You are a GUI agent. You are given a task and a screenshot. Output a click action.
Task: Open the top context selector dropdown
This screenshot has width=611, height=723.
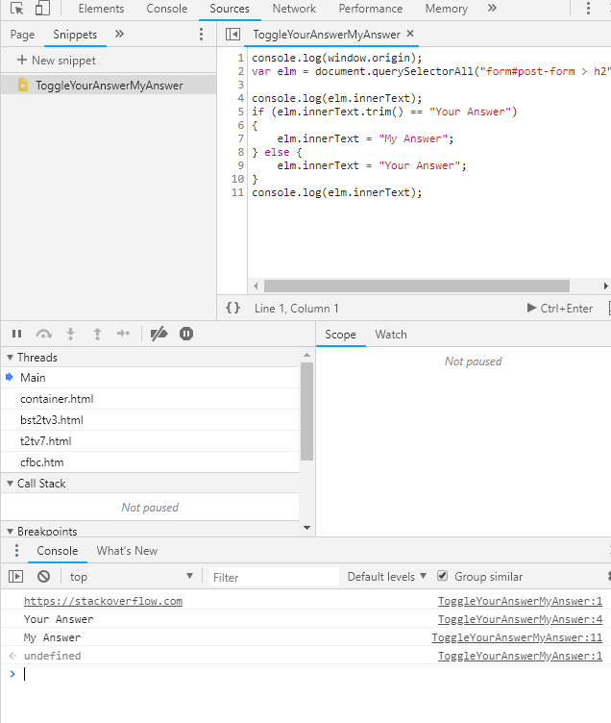point(133,577)
